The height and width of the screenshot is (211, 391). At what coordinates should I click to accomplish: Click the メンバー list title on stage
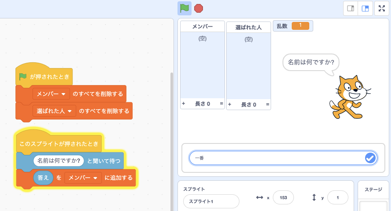203,26
